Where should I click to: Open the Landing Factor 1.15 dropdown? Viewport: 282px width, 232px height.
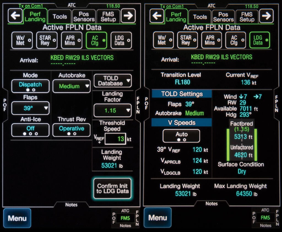point(113,110)
